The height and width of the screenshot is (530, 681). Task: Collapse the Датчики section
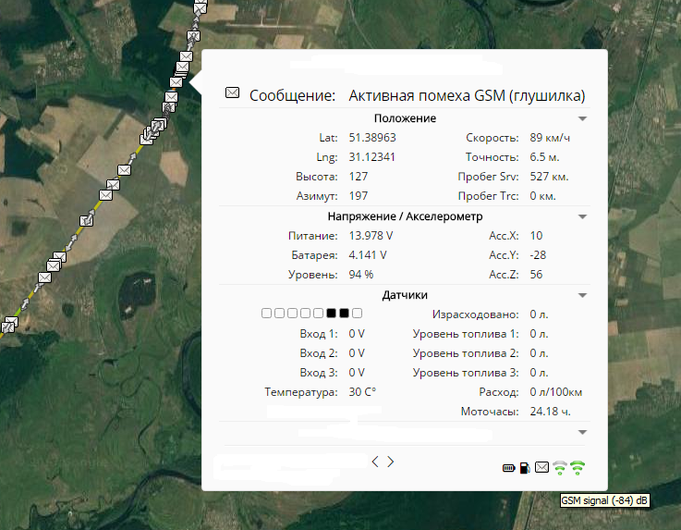point(582,296)
